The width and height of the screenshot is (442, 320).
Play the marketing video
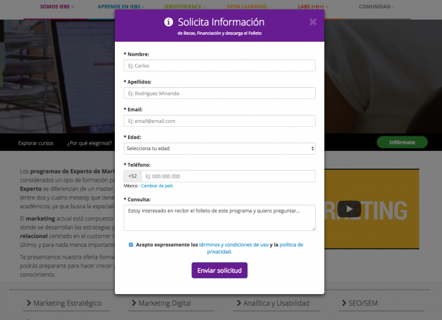[349, 209]
